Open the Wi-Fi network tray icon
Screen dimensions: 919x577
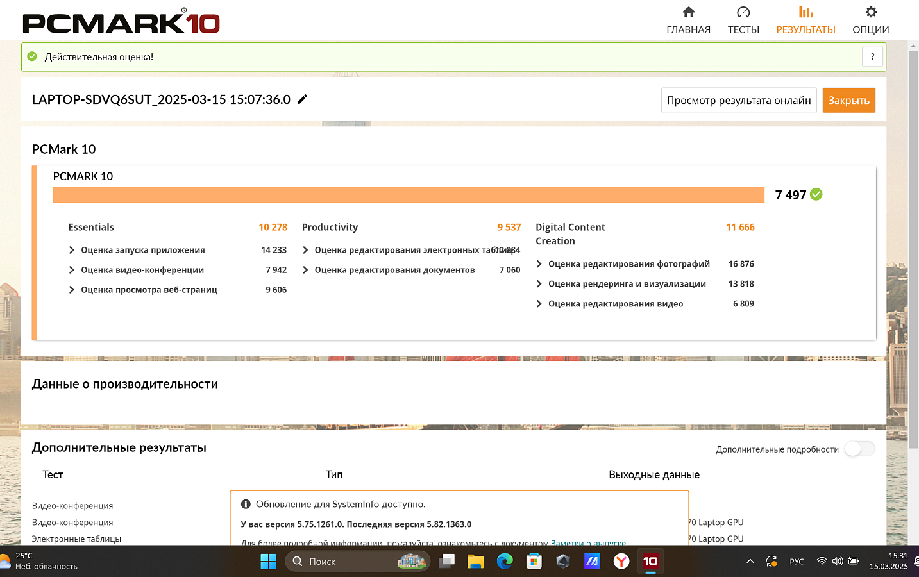(822, 561)
